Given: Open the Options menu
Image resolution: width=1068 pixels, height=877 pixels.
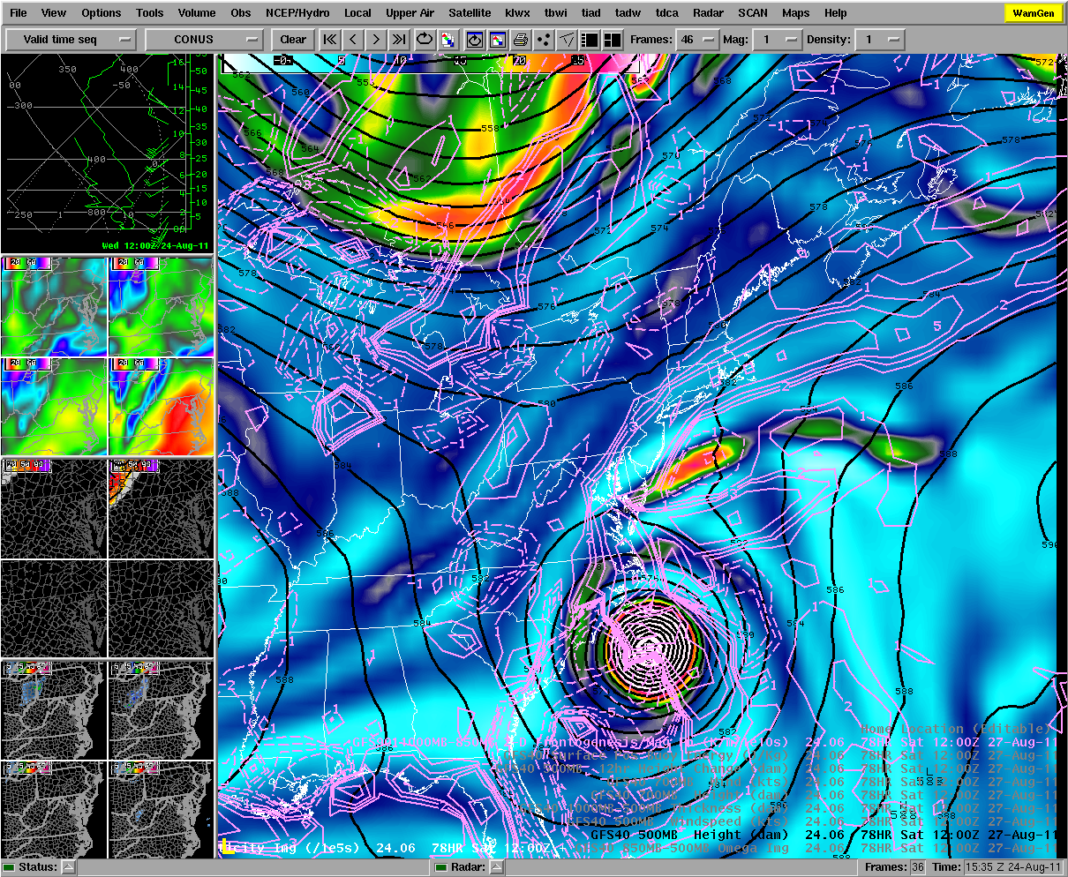Looking at the screenshot, I should pos(102,13).
